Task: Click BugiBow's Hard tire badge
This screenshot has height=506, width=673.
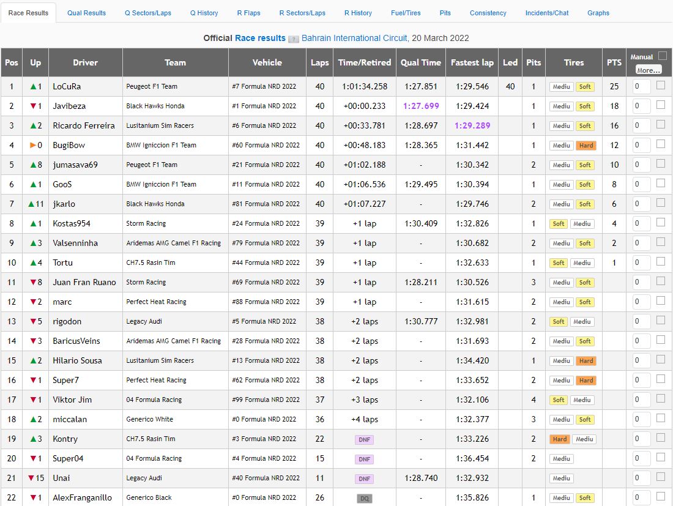Action: (586, 146)
